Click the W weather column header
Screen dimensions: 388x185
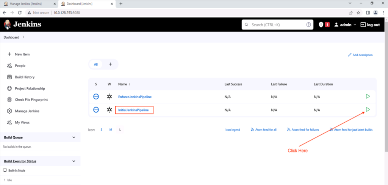(x=109, y=84)
